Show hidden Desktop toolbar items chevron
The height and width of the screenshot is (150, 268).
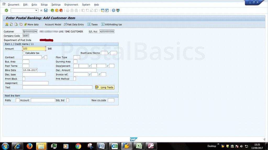click(218, 144)
